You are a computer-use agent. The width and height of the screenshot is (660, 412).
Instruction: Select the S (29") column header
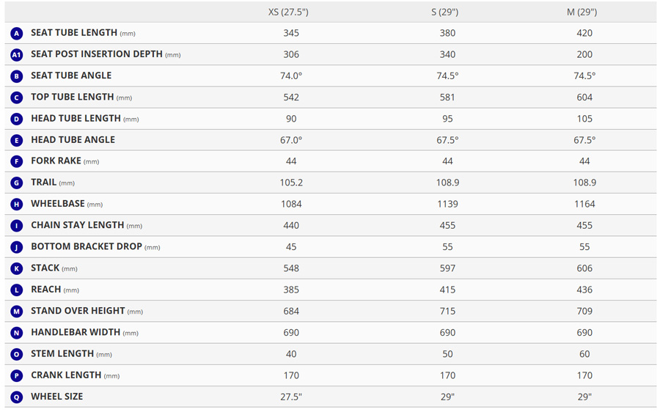pyautogui.click(x=445, y=12)
